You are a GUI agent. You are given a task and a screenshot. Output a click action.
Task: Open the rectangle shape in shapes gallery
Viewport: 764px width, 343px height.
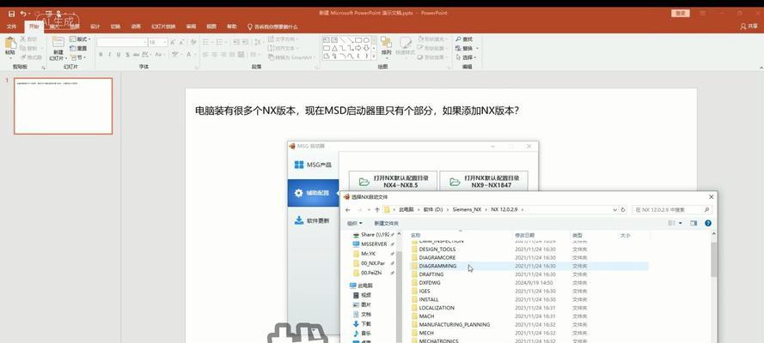(x=358, y=39)
